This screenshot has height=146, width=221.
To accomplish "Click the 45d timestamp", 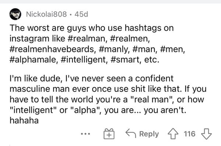I will click(81, 14).
